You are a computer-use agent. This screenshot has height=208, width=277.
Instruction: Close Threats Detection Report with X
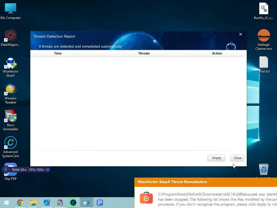(x=240, y=34)
